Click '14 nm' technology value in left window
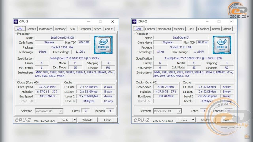Screen dimensions: 253x142 pos(42,52)
